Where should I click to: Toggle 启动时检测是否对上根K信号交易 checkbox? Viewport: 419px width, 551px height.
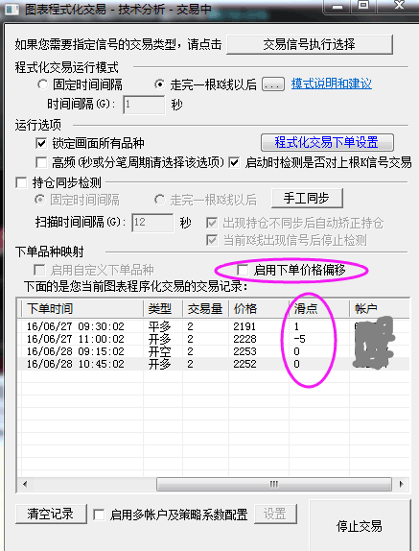(x=234, y=162)
